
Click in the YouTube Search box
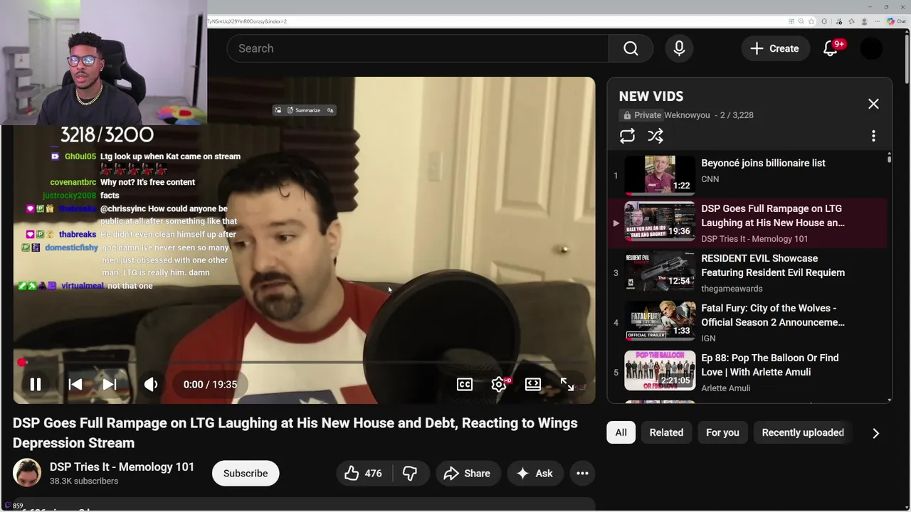(418, 48)
